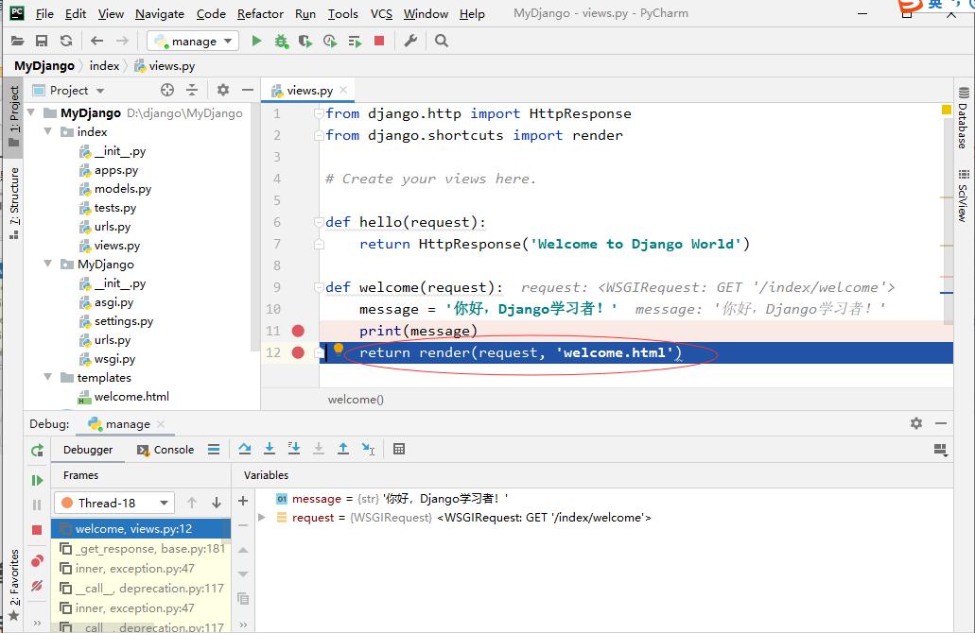Collapse the templates folder in the tree
The width and height of the screenshot is (975, 633).
(48, 378)
